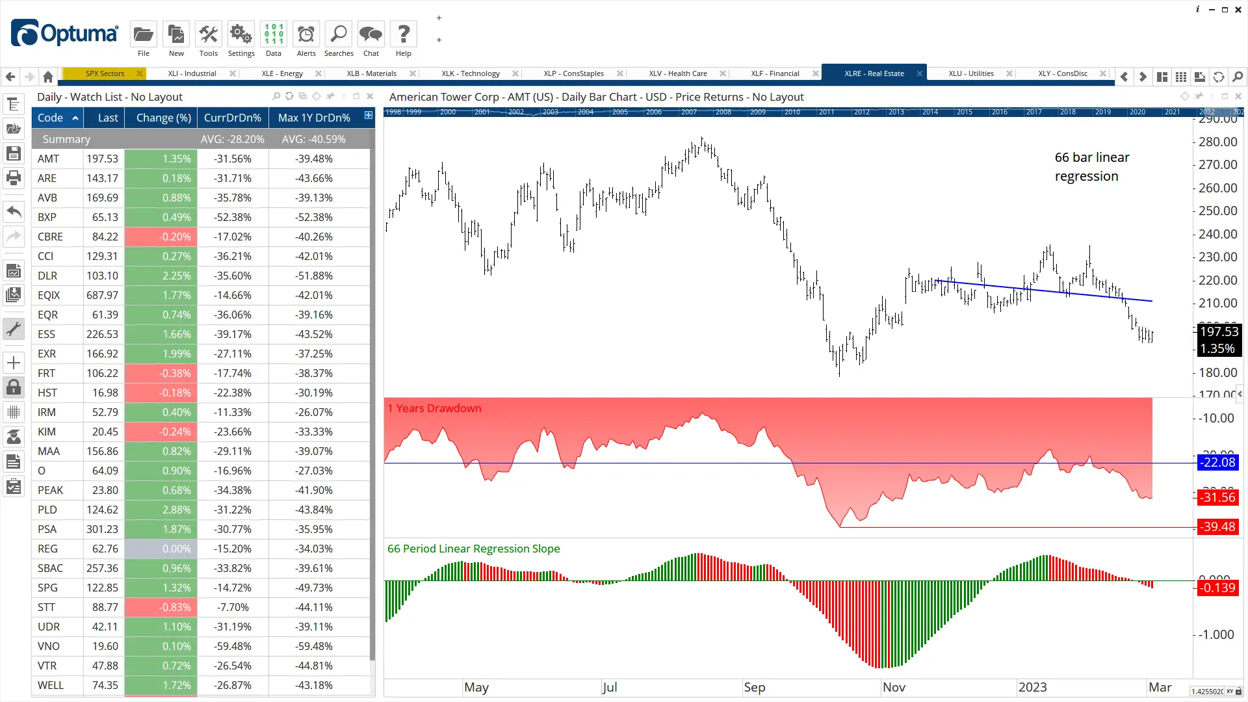
Task: Click the search magnifier at tab bar end
Action: coord(1238,77)
